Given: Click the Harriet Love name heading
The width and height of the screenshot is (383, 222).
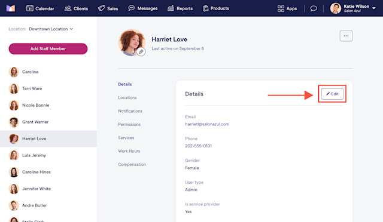Looking at the screenshot, I should [x=169, y=39].
